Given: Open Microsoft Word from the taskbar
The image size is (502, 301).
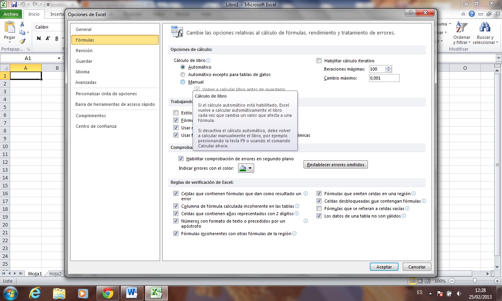Looking at the screenshot, I should [132, 293].
